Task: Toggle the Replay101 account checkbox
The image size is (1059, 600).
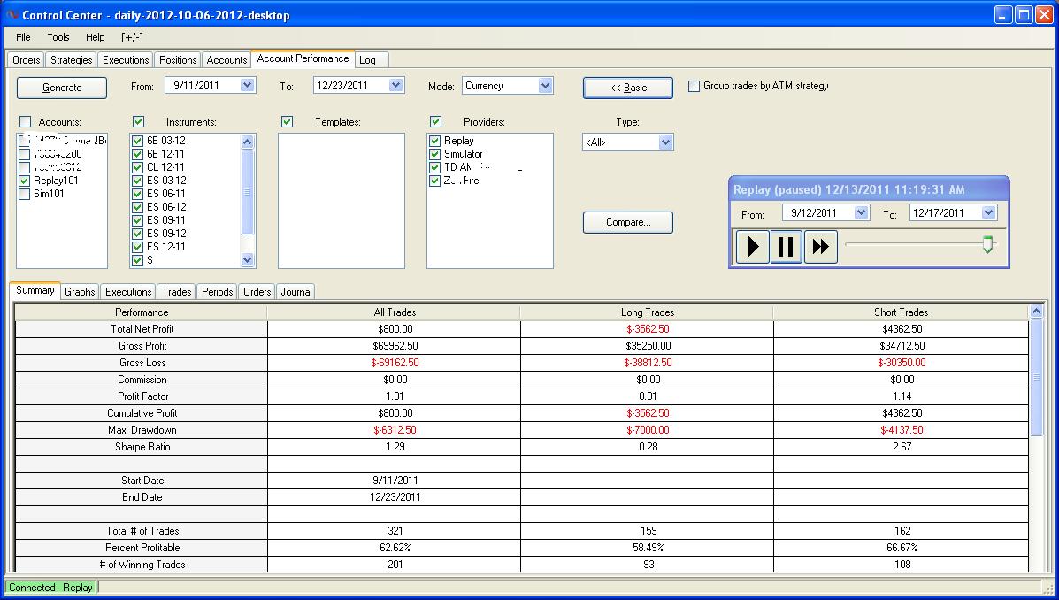Action: click(x=25, y=181)
